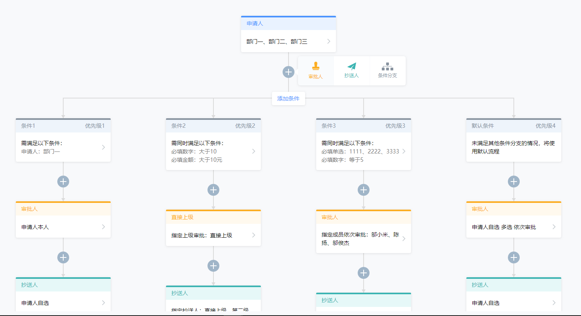Click plus below 申请人自选 多选 依次审批 node
This screenshot has width=581, height=316.
click(514, 257)
